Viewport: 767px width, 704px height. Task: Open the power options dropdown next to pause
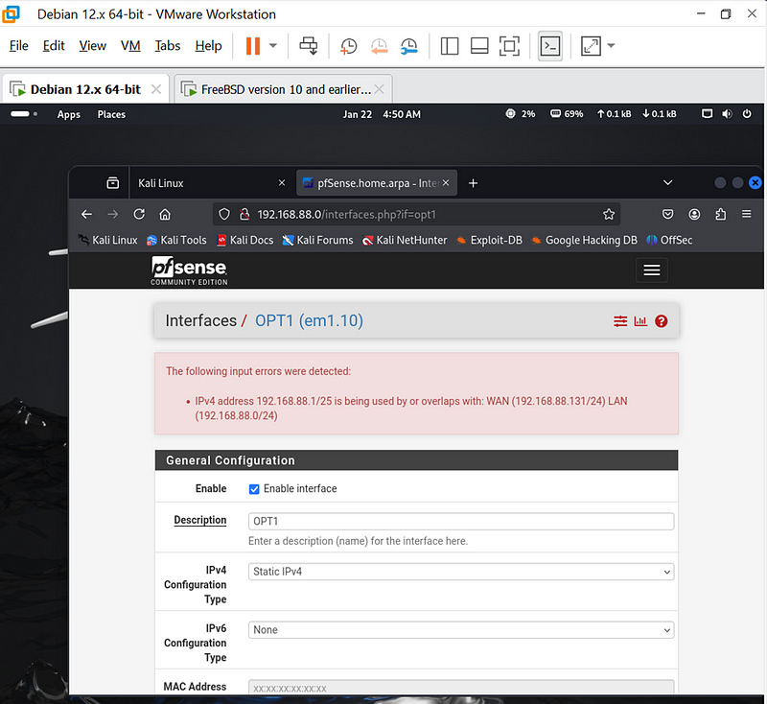[x=273, y=46]
